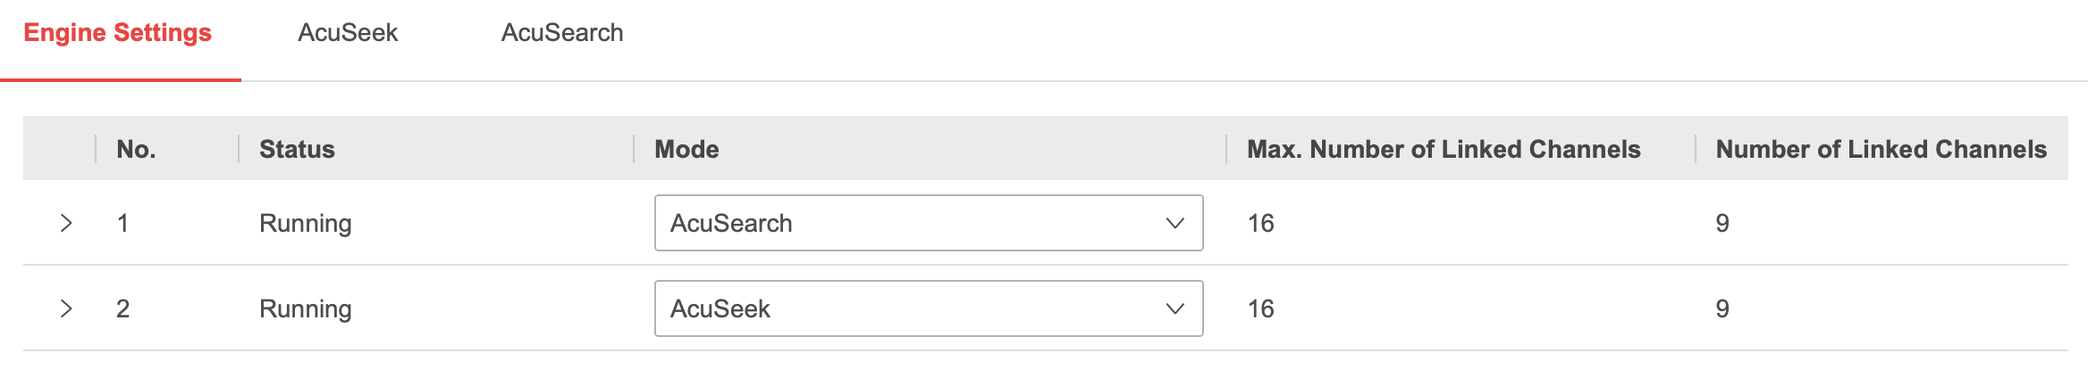Click linked channels value 9 for engine 2
The width and height of the screenshot is (2088, 378).
1722,308
